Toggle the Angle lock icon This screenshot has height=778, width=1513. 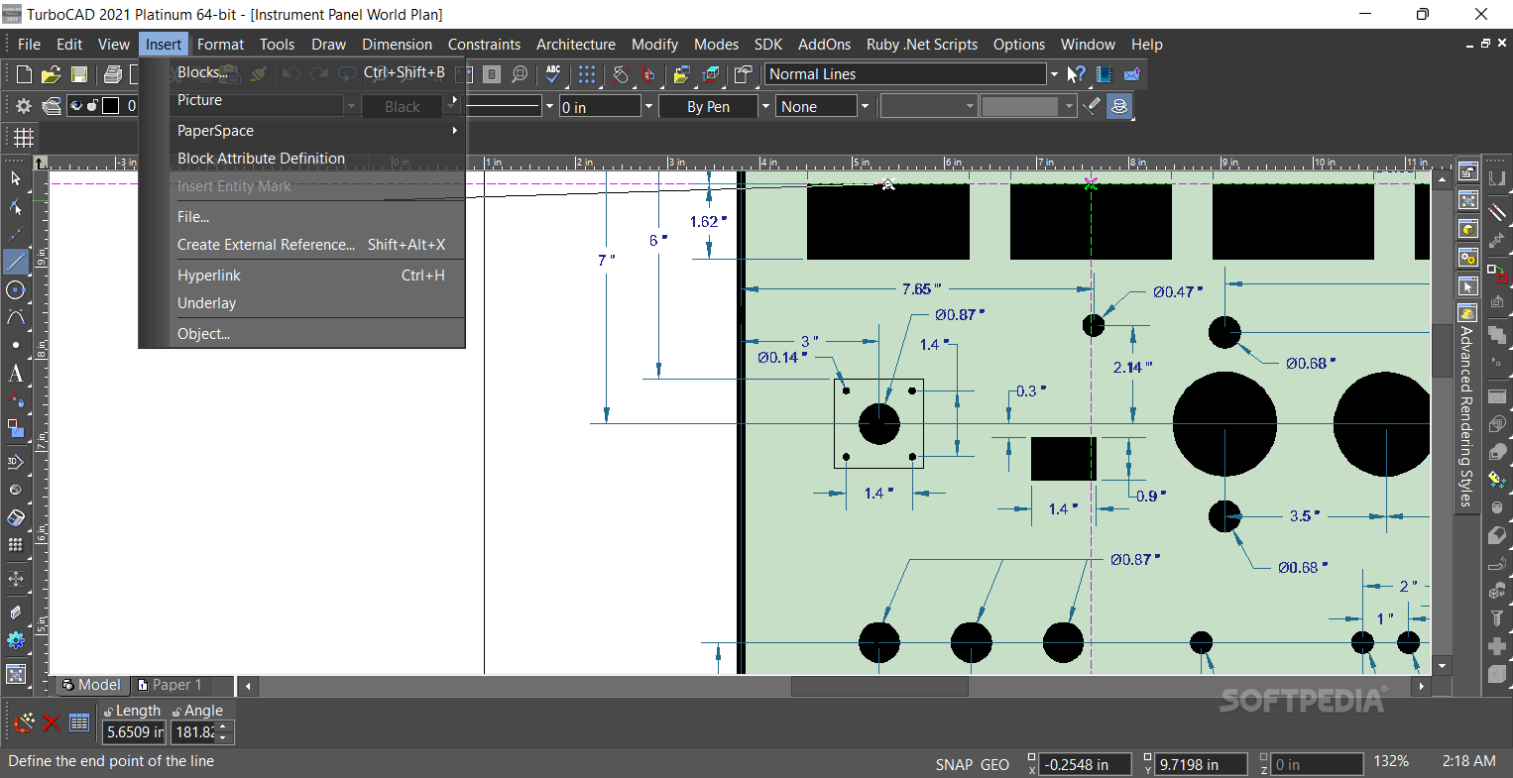pyautogui.click(x=176, y=712)
